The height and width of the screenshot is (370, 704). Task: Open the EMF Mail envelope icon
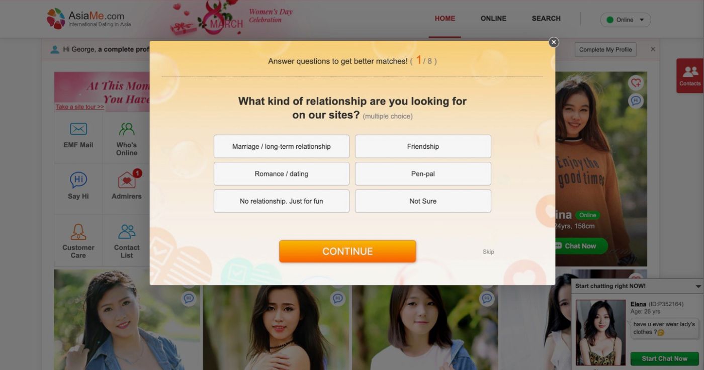[x=78, y=129]
